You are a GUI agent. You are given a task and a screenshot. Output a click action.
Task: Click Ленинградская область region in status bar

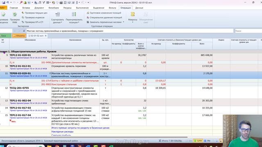point(22,141)
